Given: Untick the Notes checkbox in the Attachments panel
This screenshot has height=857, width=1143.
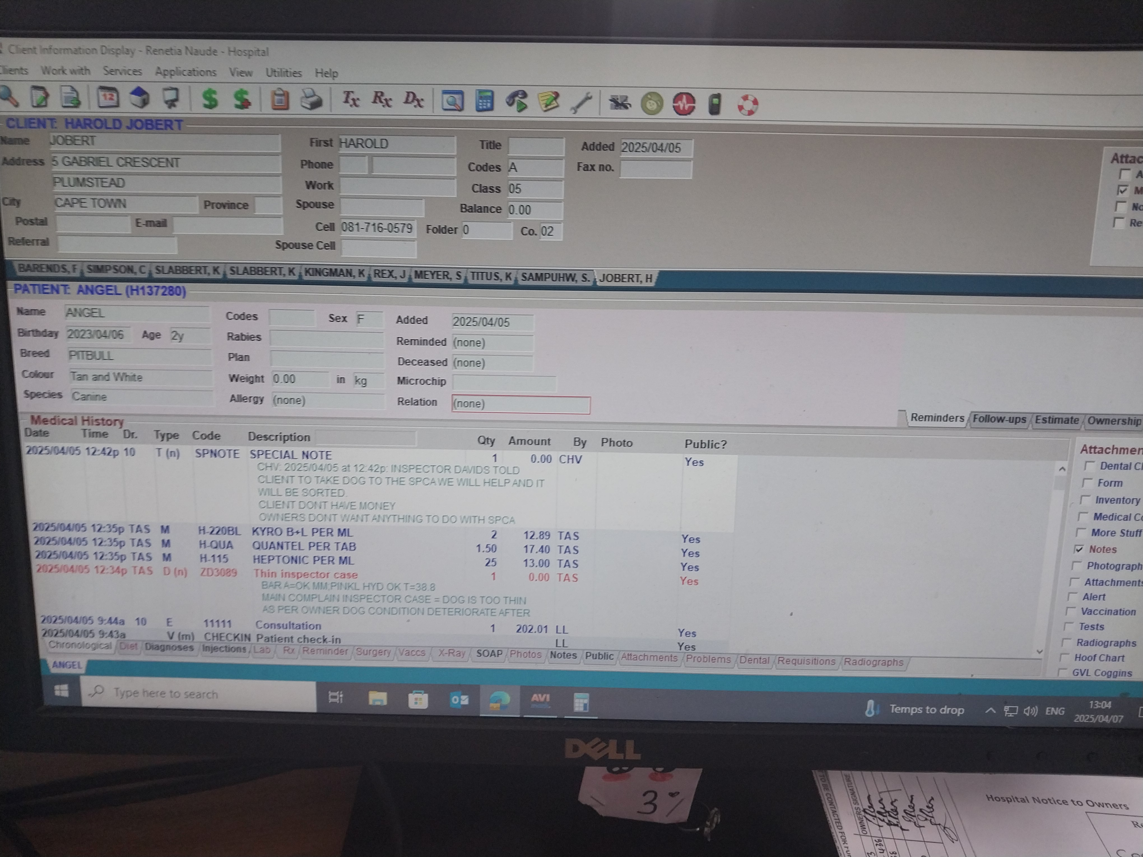Looking at the screenshot, I should coord(1079,549).
